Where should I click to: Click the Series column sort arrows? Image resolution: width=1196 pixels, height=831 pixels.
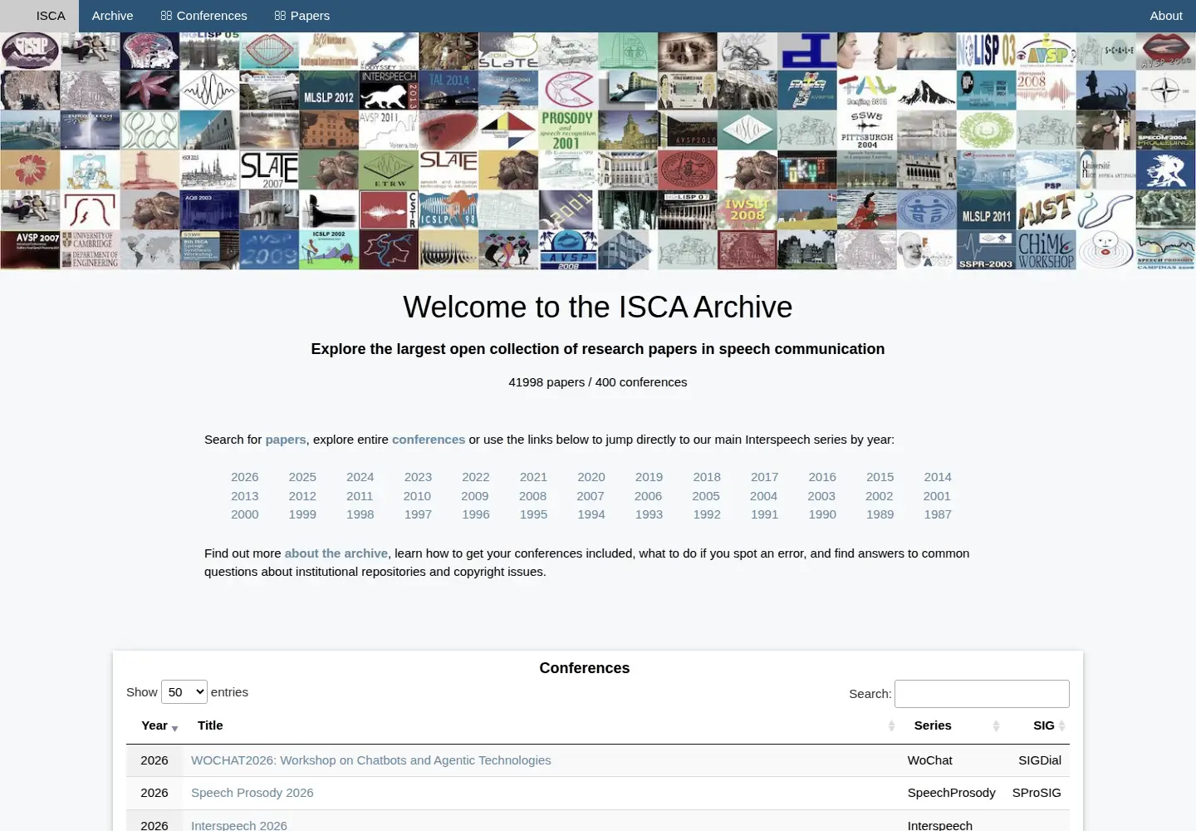996,726
